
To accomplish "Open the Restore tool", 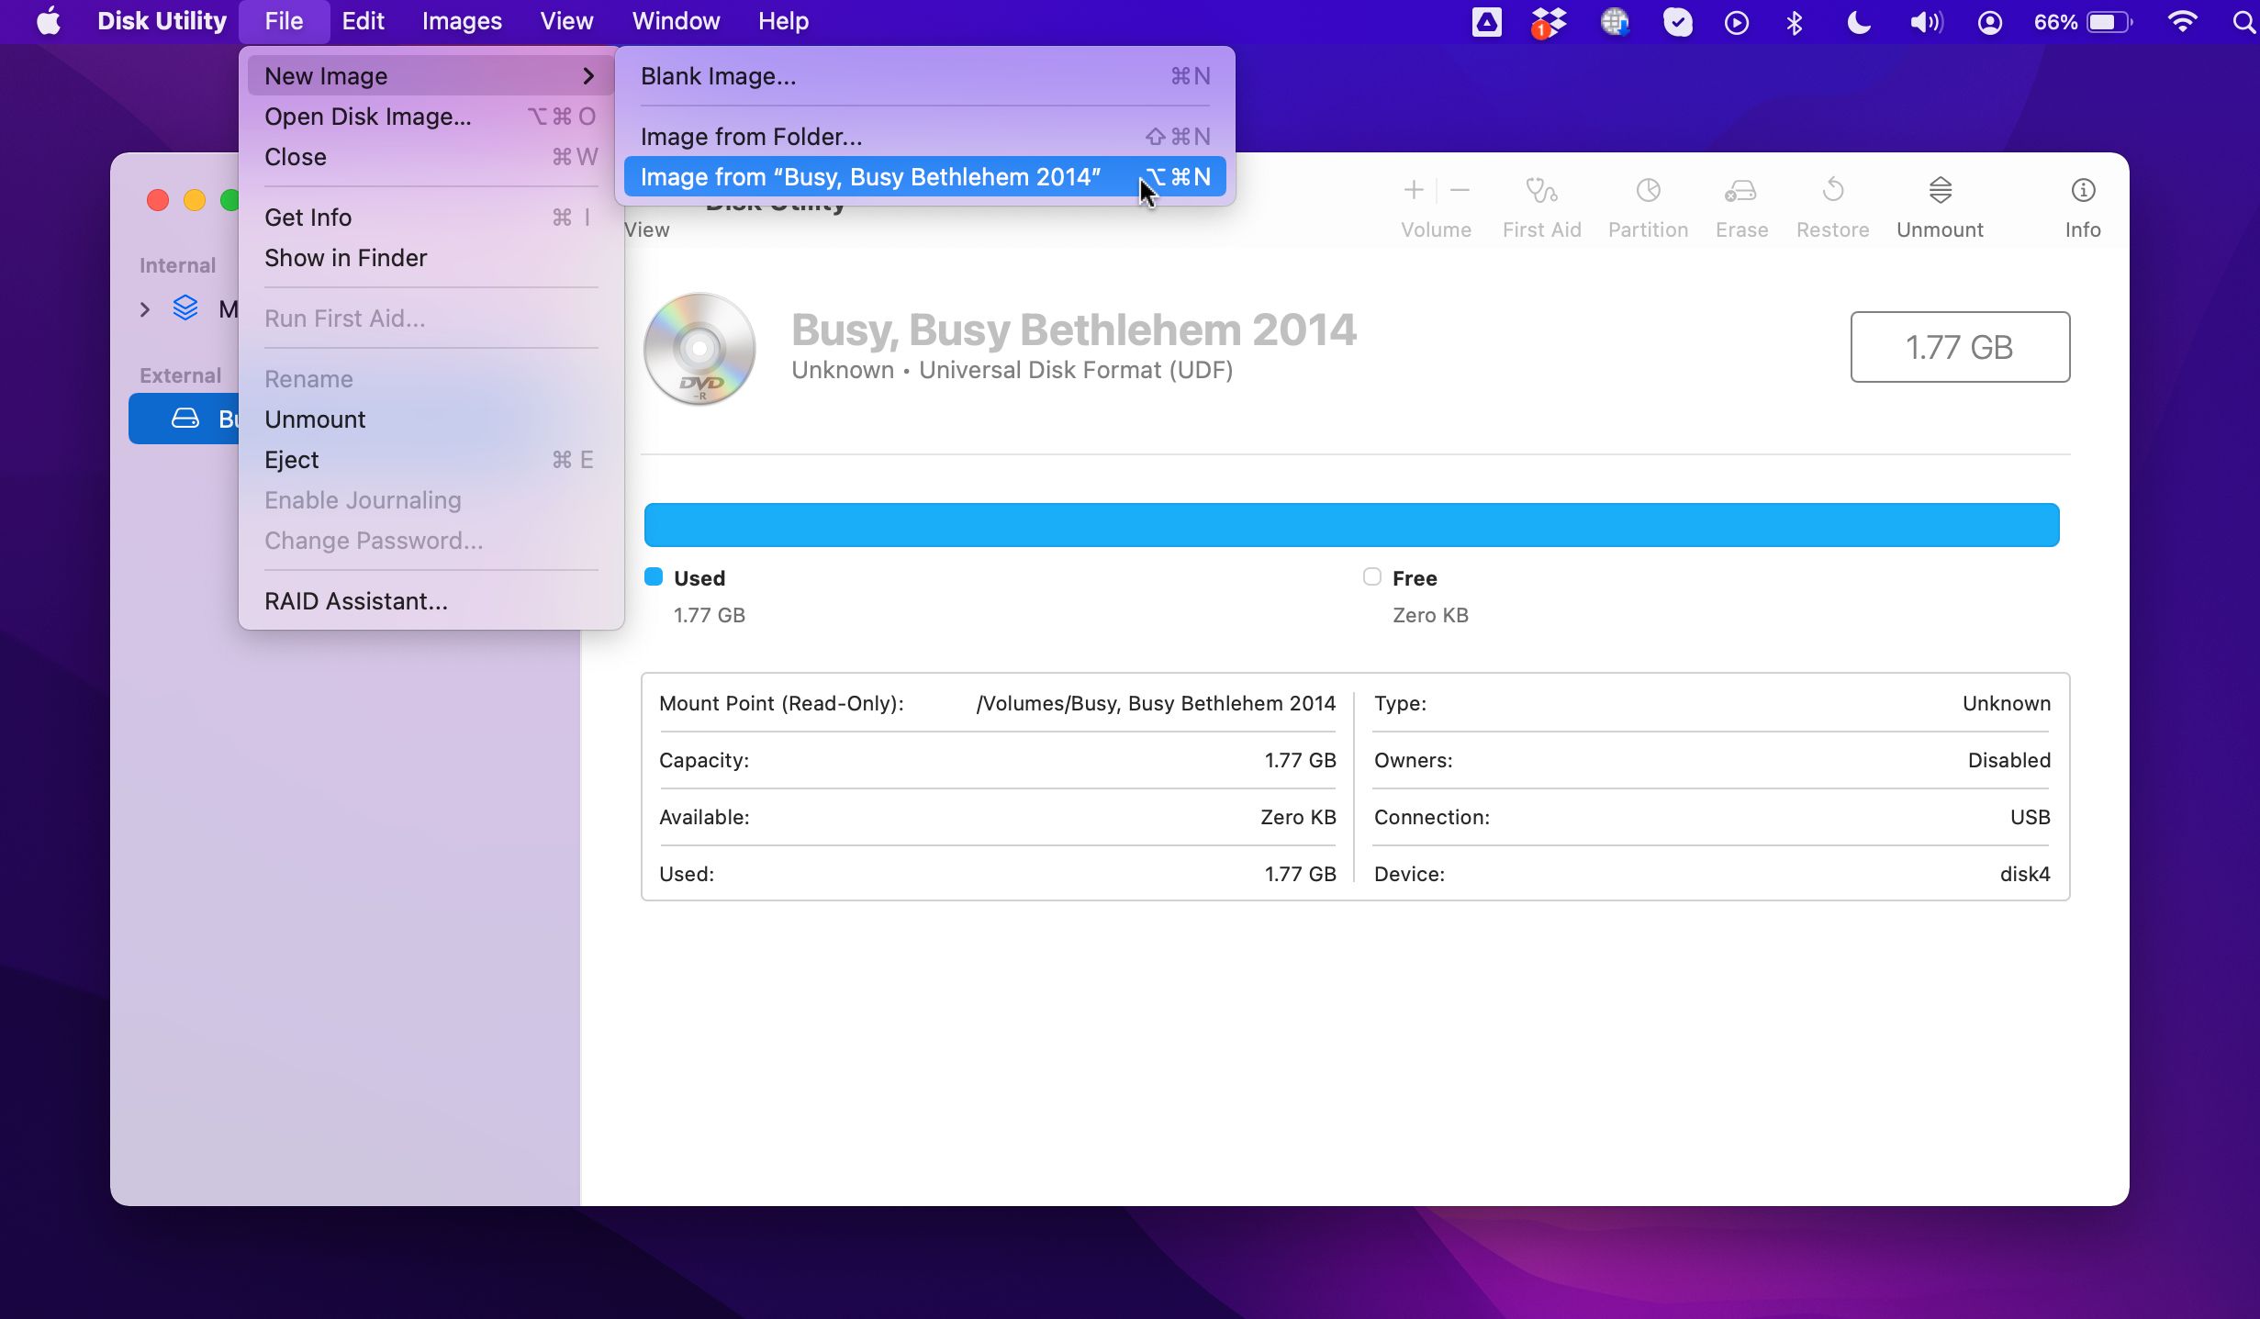I will (x=1832, y=204).
